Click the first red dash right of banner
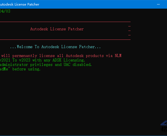The width and height of the screenshot is (167, 136). click(x=129, y=26)
